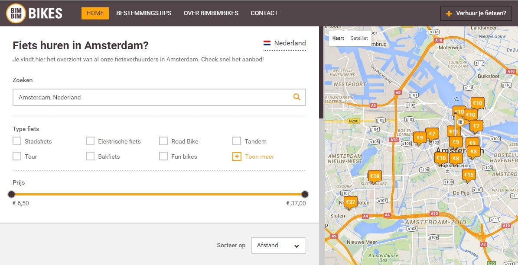Open the CONTACT page from the menu
The width and height of the screenshot is (518, 265).
click(x=264, y=13)
